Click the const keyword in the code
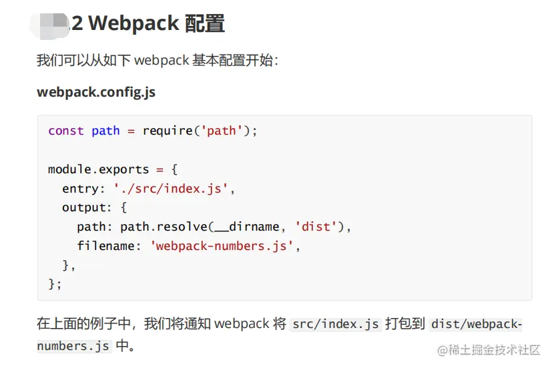This screenshot has height=368, width=552. tap(66, 131)
